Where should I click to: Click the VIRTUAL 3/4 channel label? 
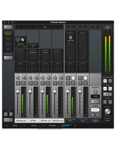(58, 121)
